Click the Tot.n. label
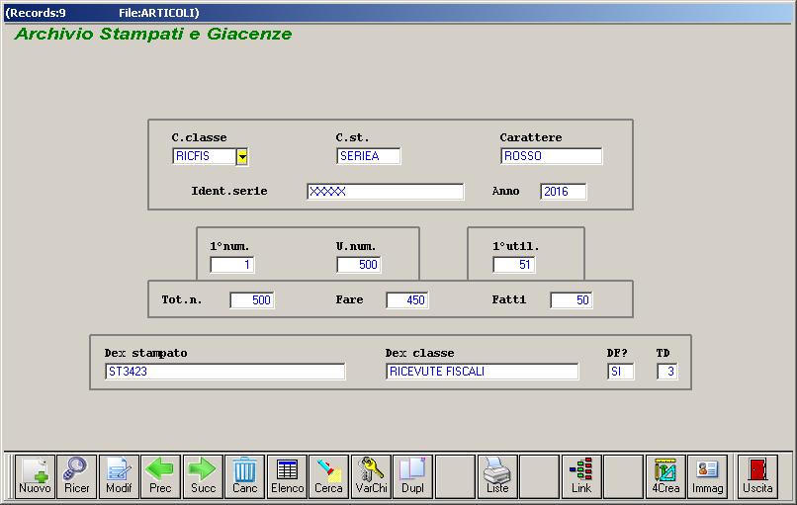This screenshot has width=797, height=505. 182,299
